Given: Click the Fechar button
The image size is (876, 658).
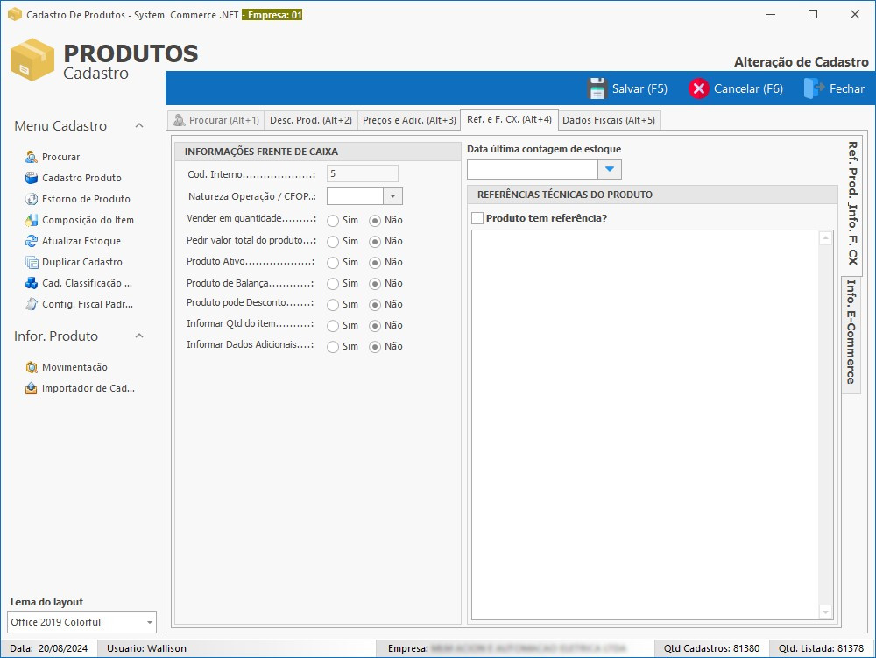Looking at the screenshot, I should pyautogui.click(x=834, y=88).
